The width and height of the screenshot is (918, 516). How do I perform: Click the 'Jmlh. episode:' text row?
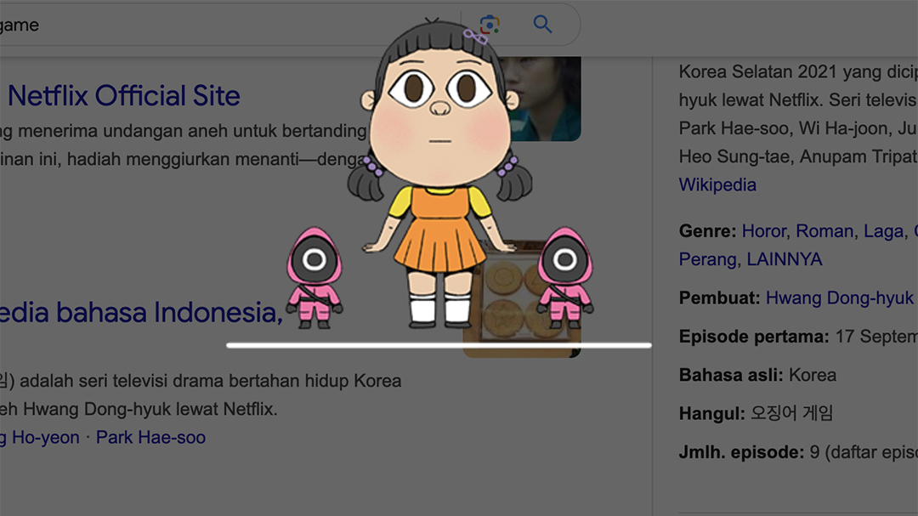tap(798, 452)
